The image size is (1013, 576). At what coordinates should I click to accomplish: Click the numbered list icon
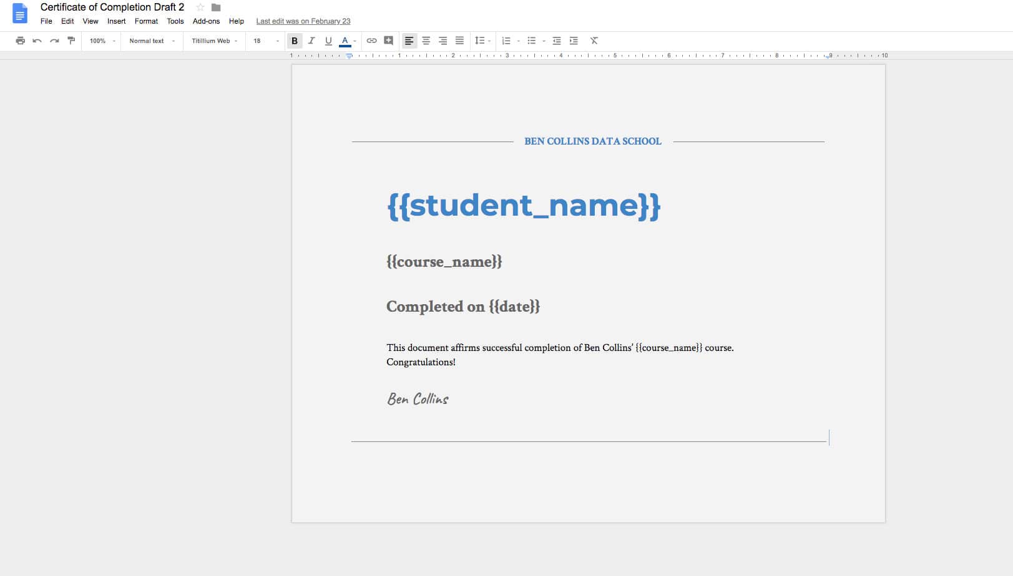click(506, 41)
